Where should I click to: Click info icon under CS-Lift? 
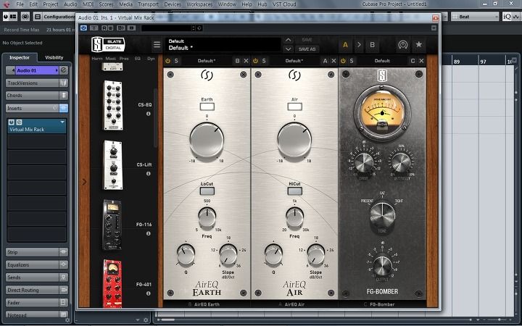[x=148, y=174]
